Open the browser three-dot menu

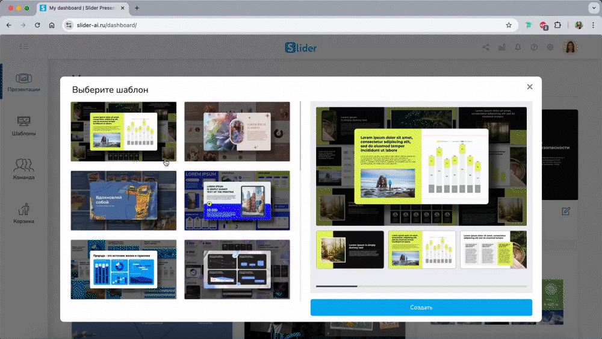593,25
